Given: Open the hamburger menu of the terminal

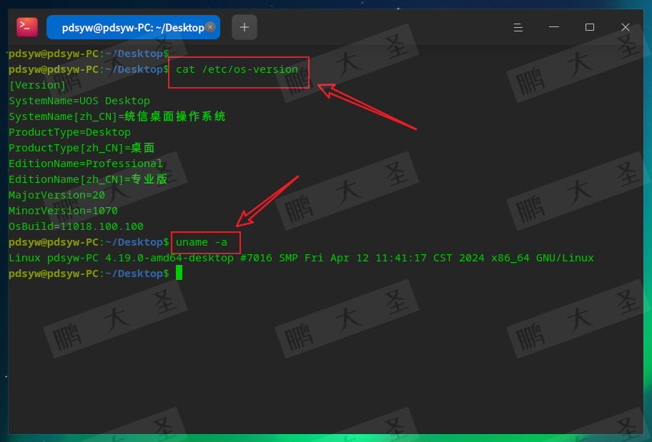Looking at the screenshot, I should pyautogui.click(x=518, y=27).
